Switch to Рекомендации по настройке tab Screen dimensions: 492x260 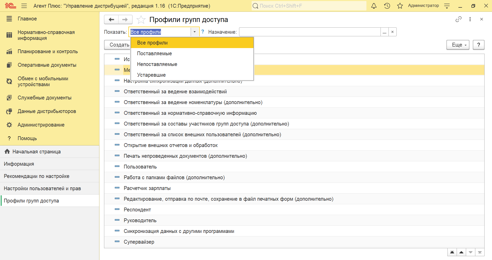pyautogui.click(x=49, y=176)
